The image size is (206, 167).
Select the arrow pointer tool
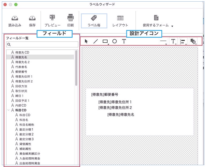(x=86, y=41)
